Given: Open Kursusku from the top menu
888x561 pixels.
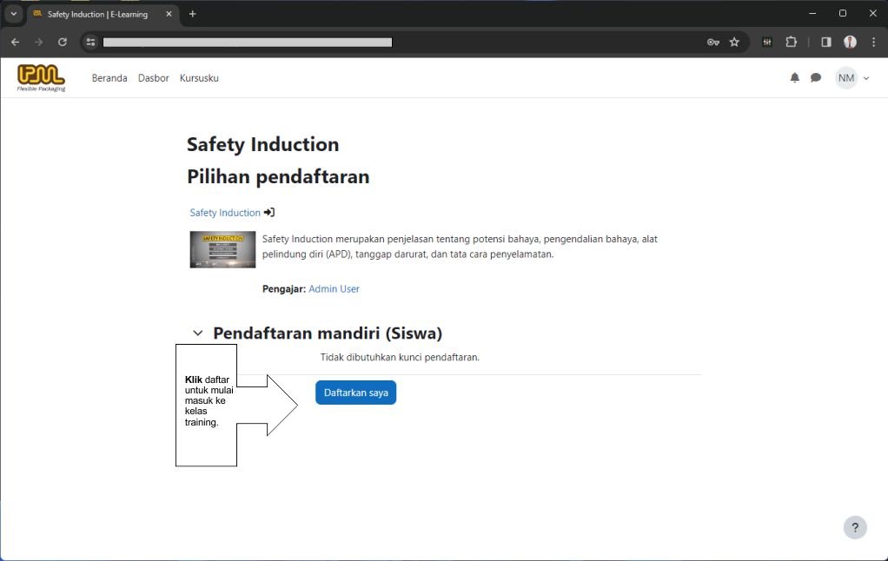Looking at the screenshot, I should point(199,78).
